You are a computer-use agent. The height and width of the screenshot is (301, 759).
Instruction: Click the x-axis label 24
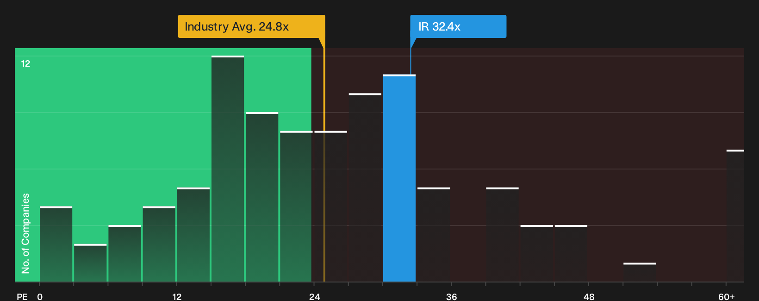pos(315,296)
